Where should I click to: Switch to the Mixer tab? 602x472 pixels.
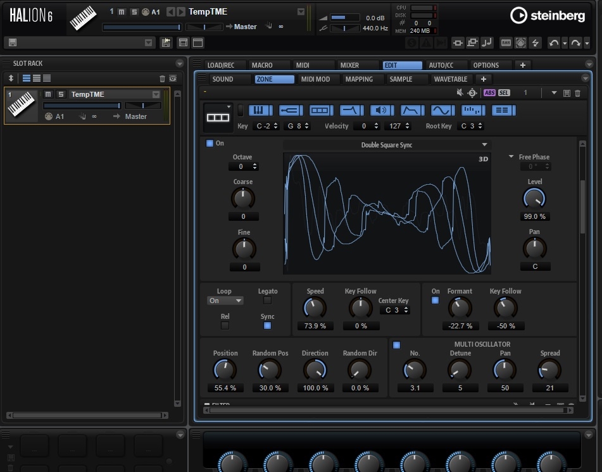click(x=349, y=65)
